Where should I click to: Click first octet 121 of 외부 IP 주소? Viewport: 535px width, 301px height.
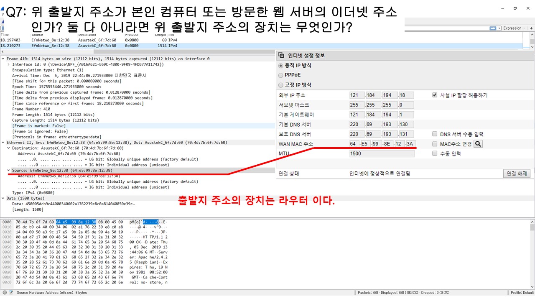(x=357, y=95)
